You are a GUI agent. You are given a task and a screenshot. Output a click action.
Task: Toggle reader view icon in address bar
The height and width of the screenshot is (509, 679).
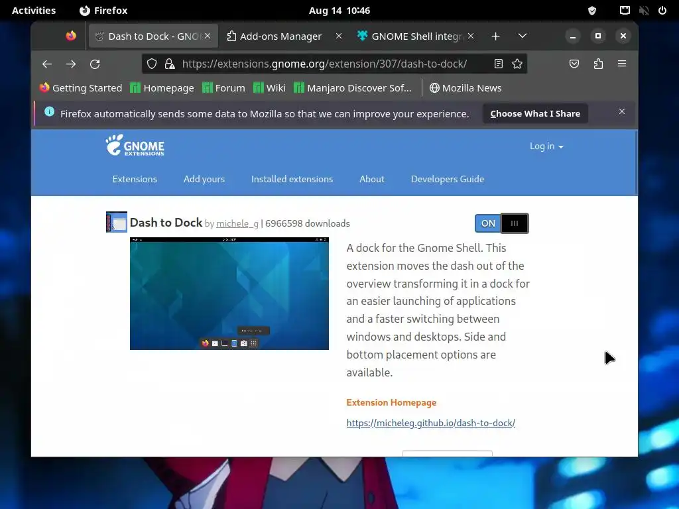(499, 64)
